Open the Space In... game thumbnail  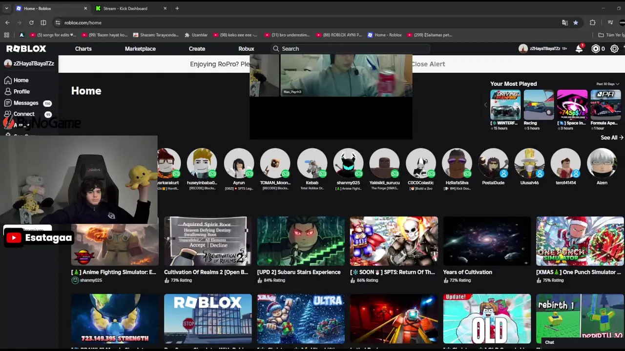tap(572, 105)
